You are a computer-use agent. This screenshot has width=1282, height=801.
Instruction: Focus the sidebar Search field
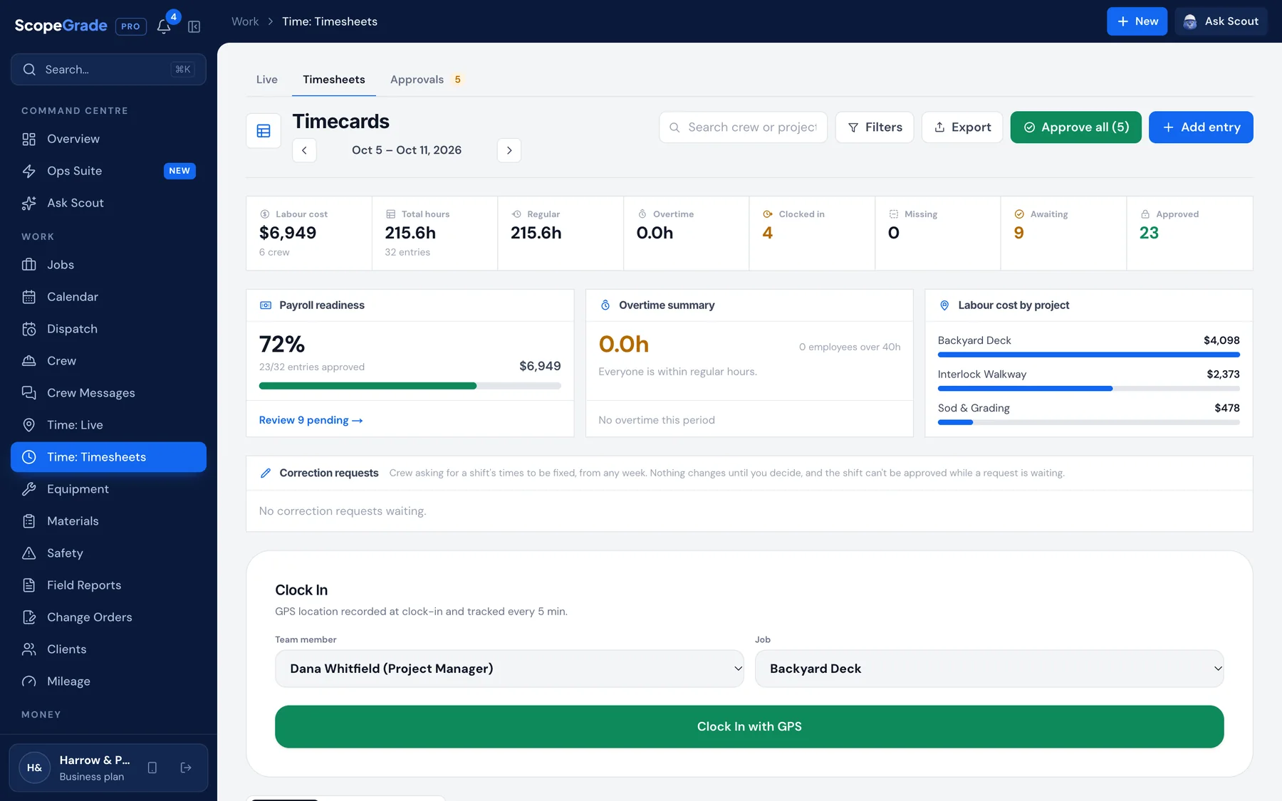click(108, 70)
